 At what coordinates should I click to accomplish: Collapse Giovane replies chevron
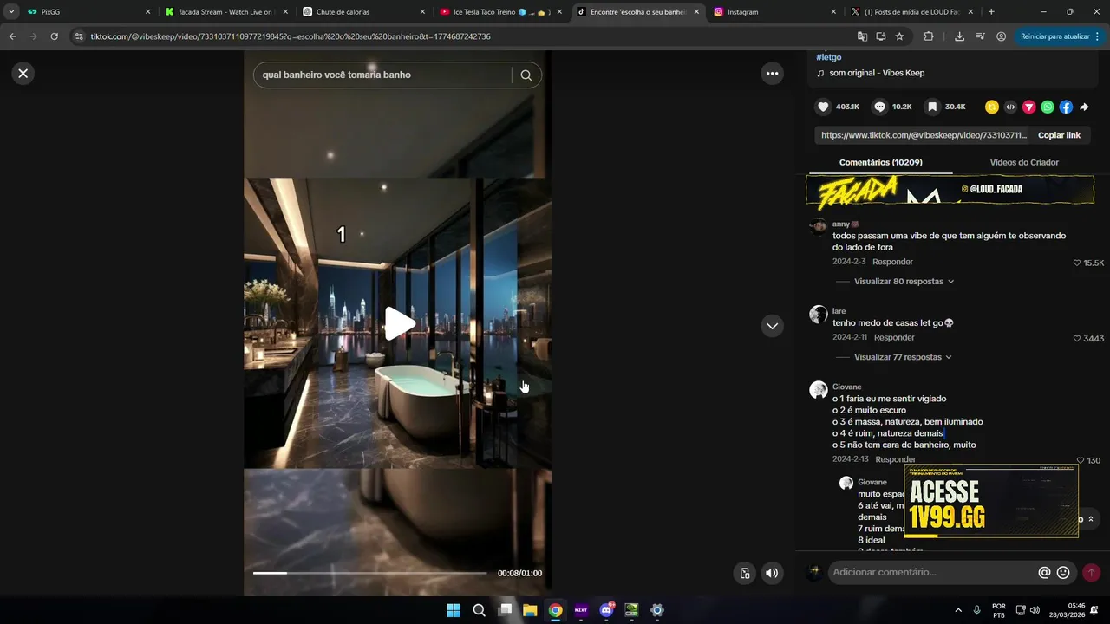1091,519
